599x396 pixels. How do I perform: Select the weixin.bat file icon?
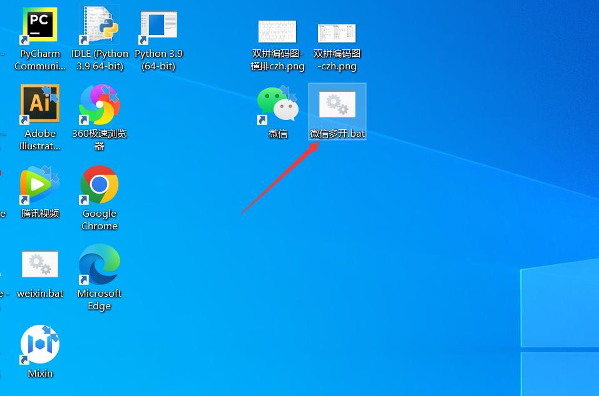point(40,264)
